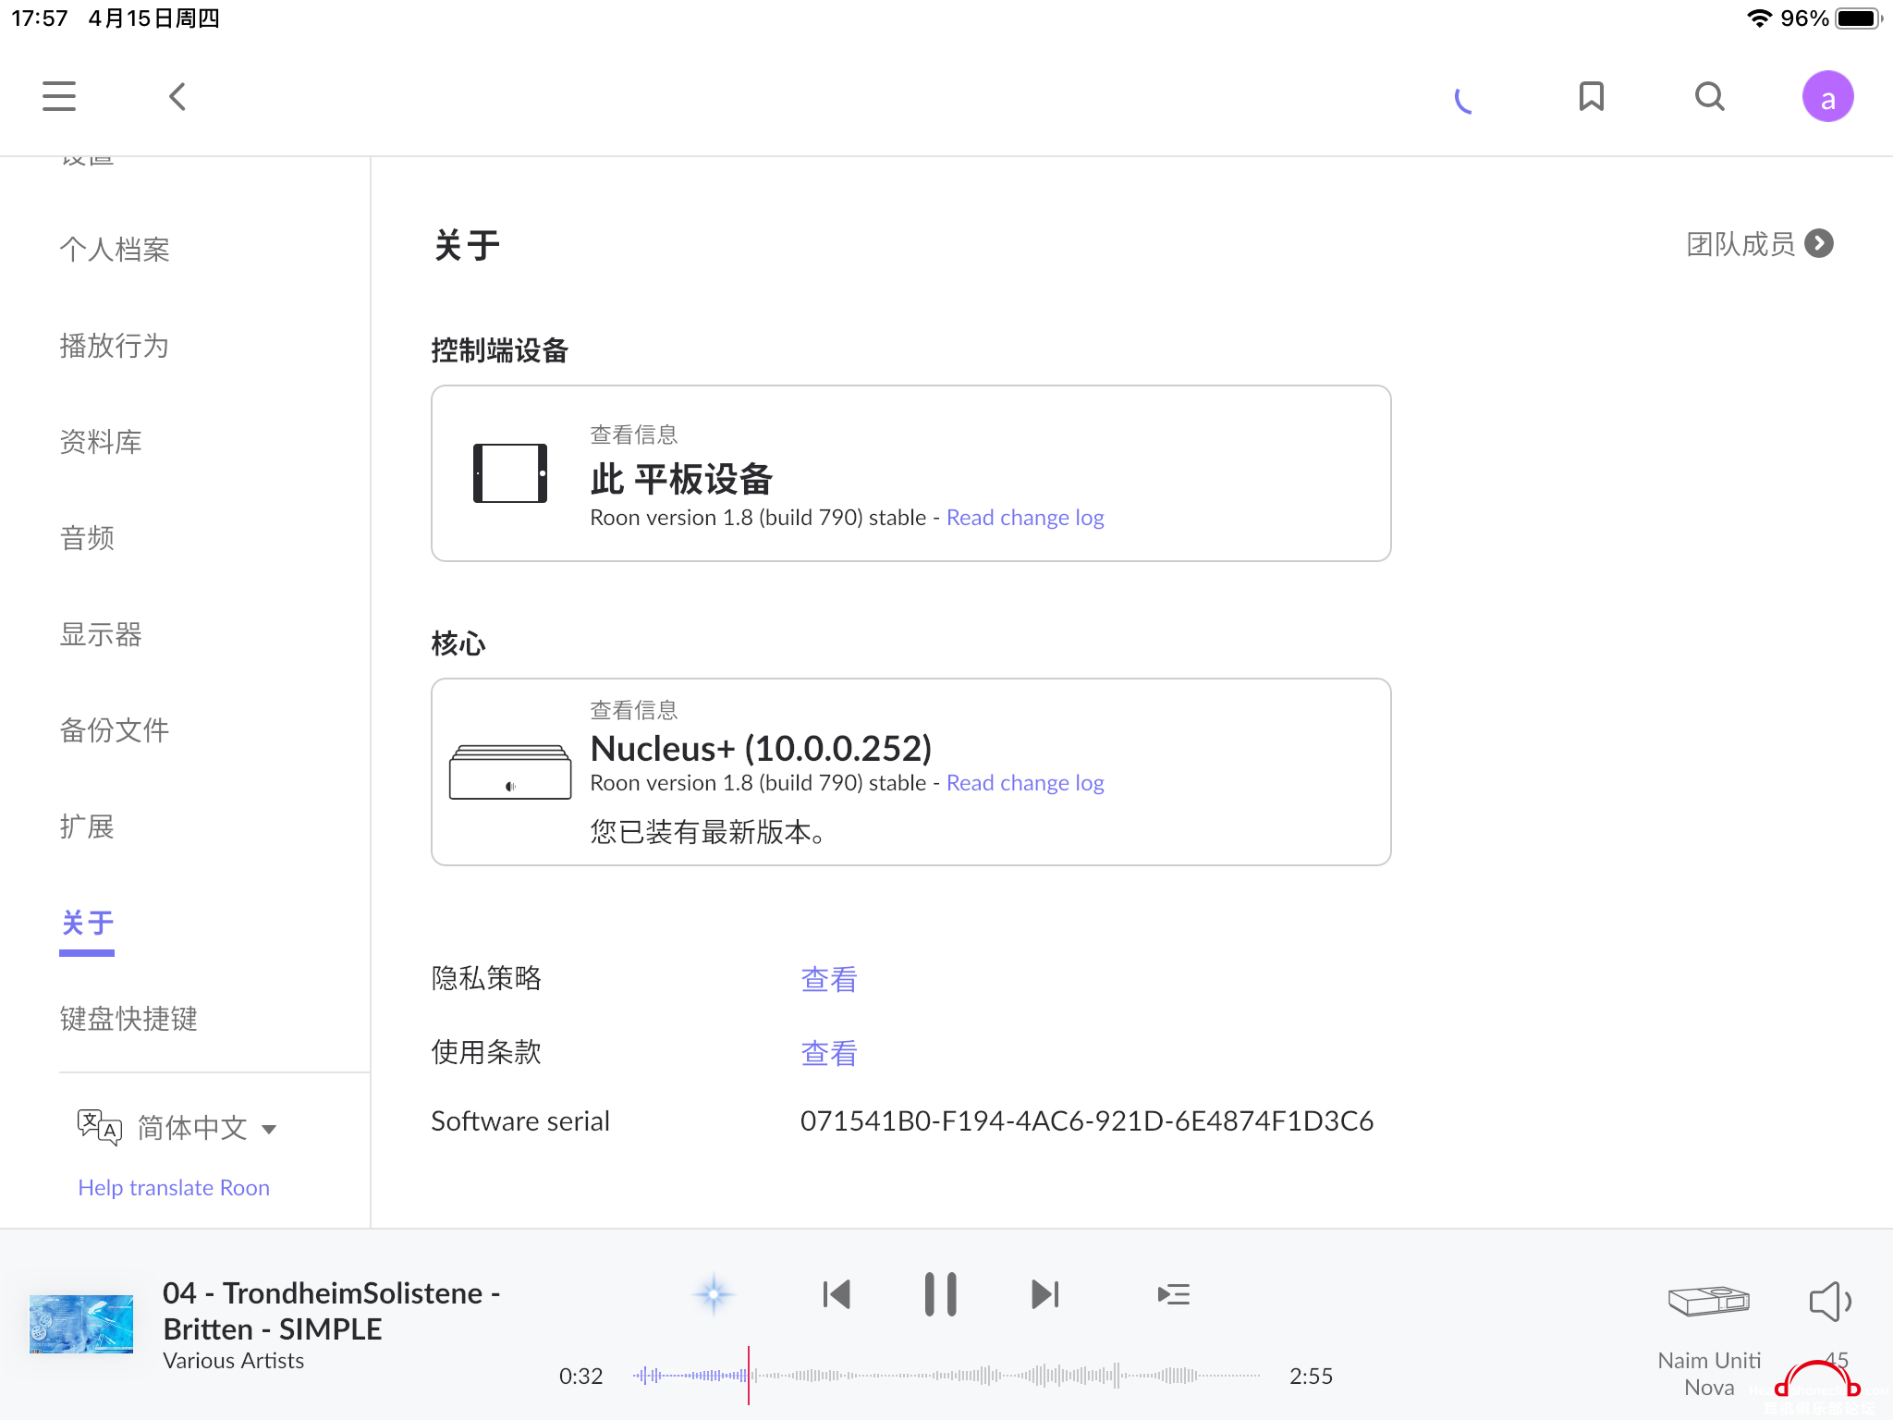Click the Various Artists label
1893x1420 pixels.
click(x=233, y=1361)
